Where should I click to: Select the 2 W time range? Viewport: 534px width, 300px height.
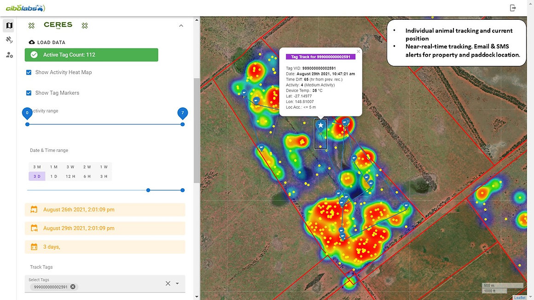87,167
